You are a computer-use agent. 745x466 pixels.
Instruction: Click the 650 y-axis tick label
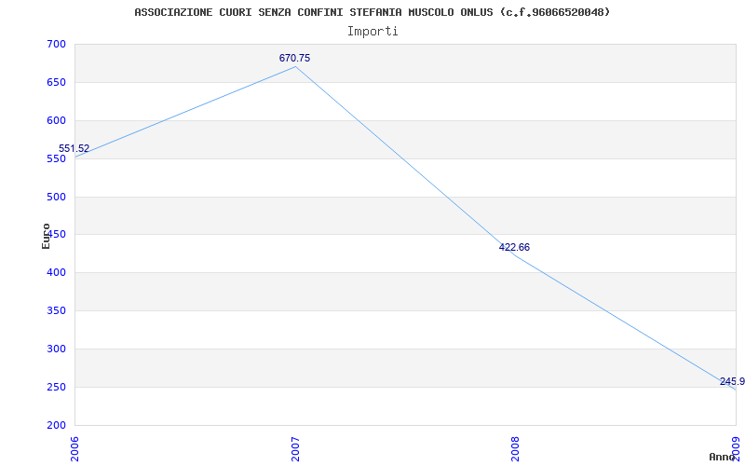coord(56,82)
